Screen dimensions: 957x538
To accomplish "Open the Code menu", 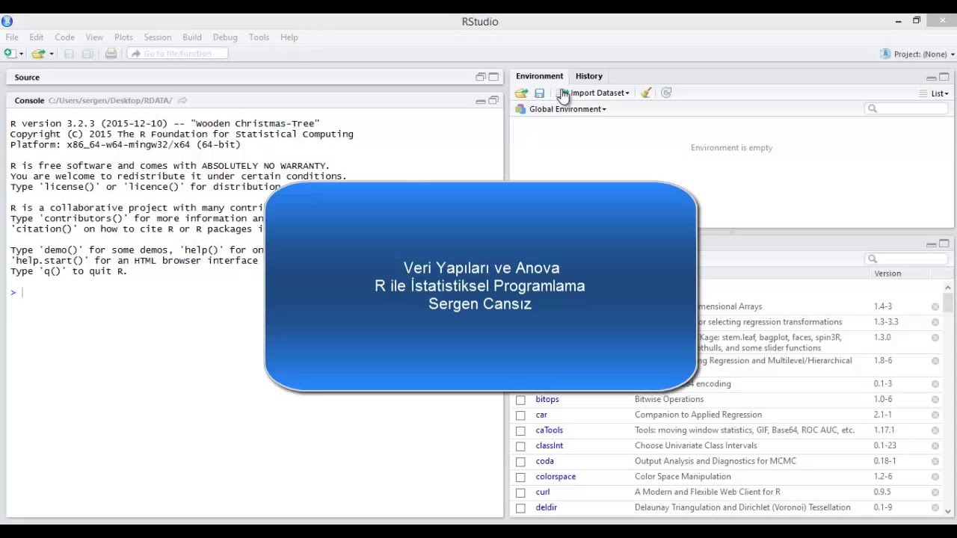I will (x=64, y=37).
